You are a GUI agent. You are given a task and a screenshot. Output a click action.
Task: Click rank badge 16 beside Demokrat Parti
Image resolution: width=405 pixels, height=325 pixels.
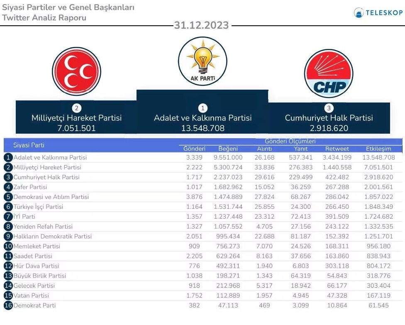pos(8,305)
